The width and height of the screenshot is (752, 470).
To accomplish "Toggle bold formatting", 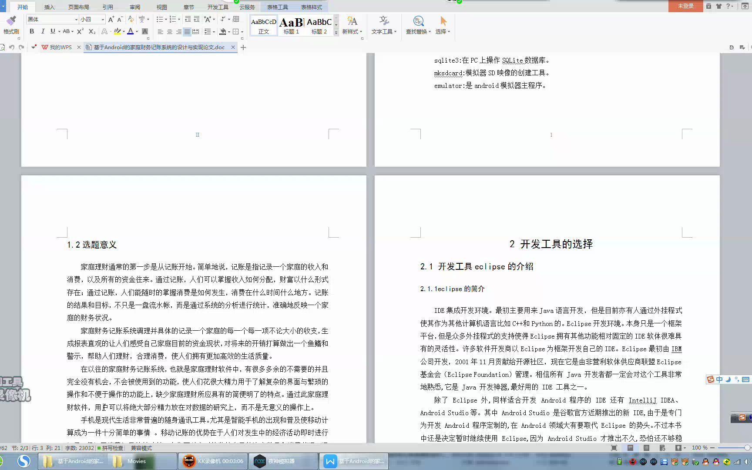I will [32, 31].
